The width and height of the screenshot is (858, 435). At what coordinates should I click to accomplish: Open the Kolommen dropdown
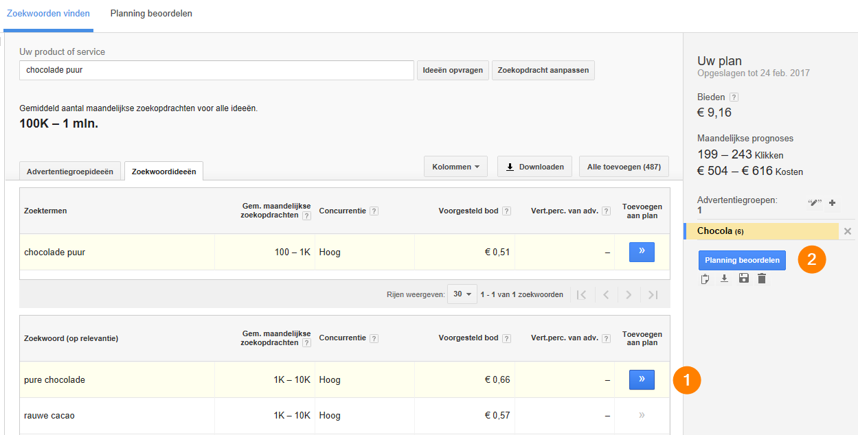point(456,167)
